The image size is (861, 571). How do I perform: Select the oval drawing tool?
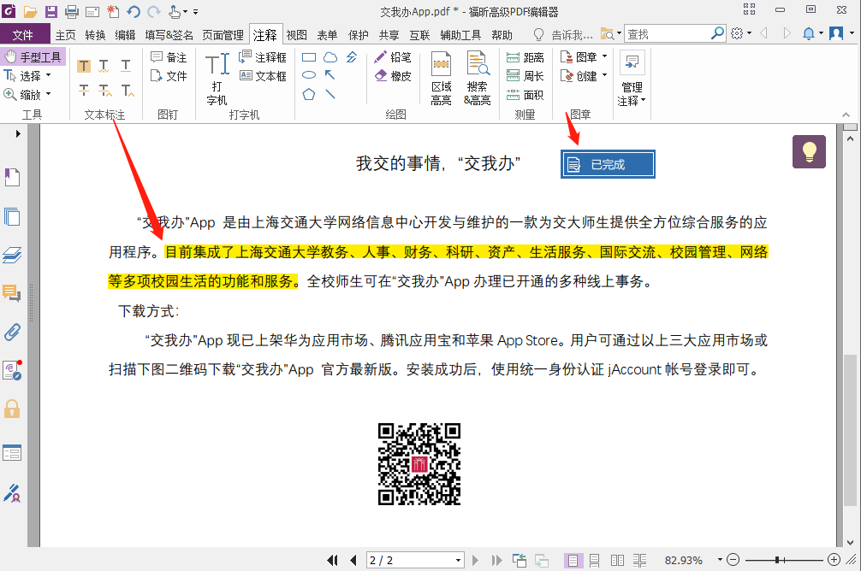tap(309, 75)
